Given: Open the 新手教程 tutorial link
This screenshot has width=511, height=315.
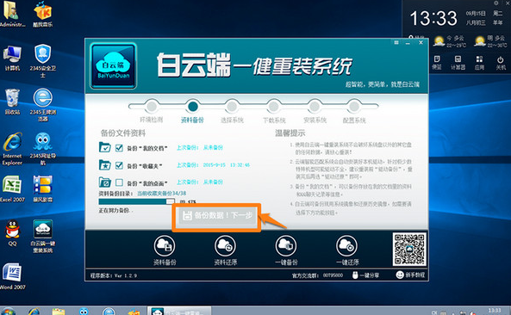Looking at the screenshot, I should [x=410, y=275].
